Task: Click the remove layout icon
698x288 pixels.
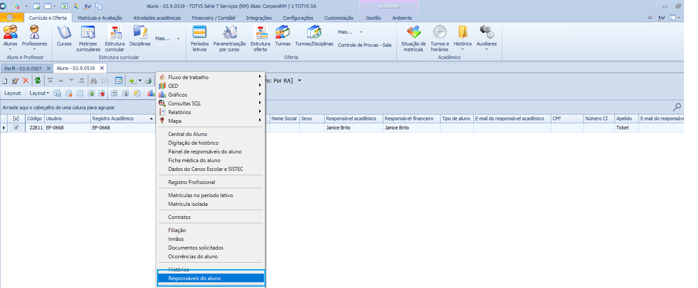Action: click(69, 93)
